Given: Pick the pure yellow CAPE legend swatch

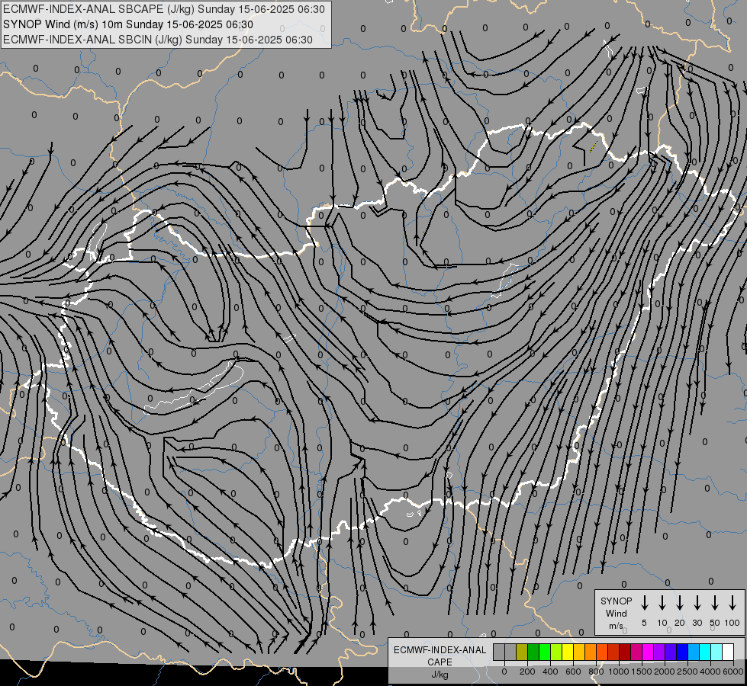Looking at the screenshot, I should pyautogui.click(x=568, y=652).
